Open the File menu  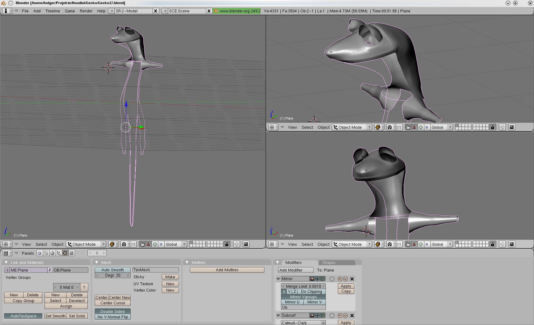click(x=25, y=11)
